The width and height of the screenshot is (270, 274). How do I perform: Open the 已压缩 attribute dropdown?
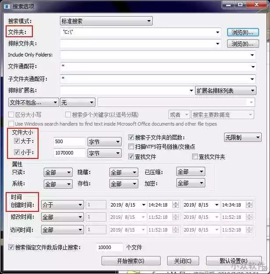pos(191,172)
